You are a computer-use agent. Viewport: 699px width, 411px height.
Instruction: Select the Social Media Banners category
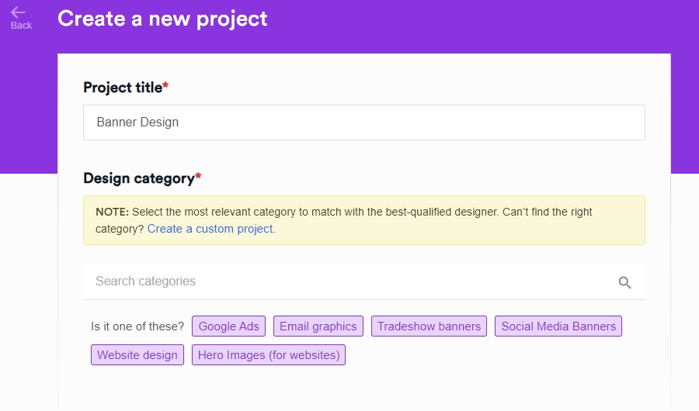coord(558,326)
